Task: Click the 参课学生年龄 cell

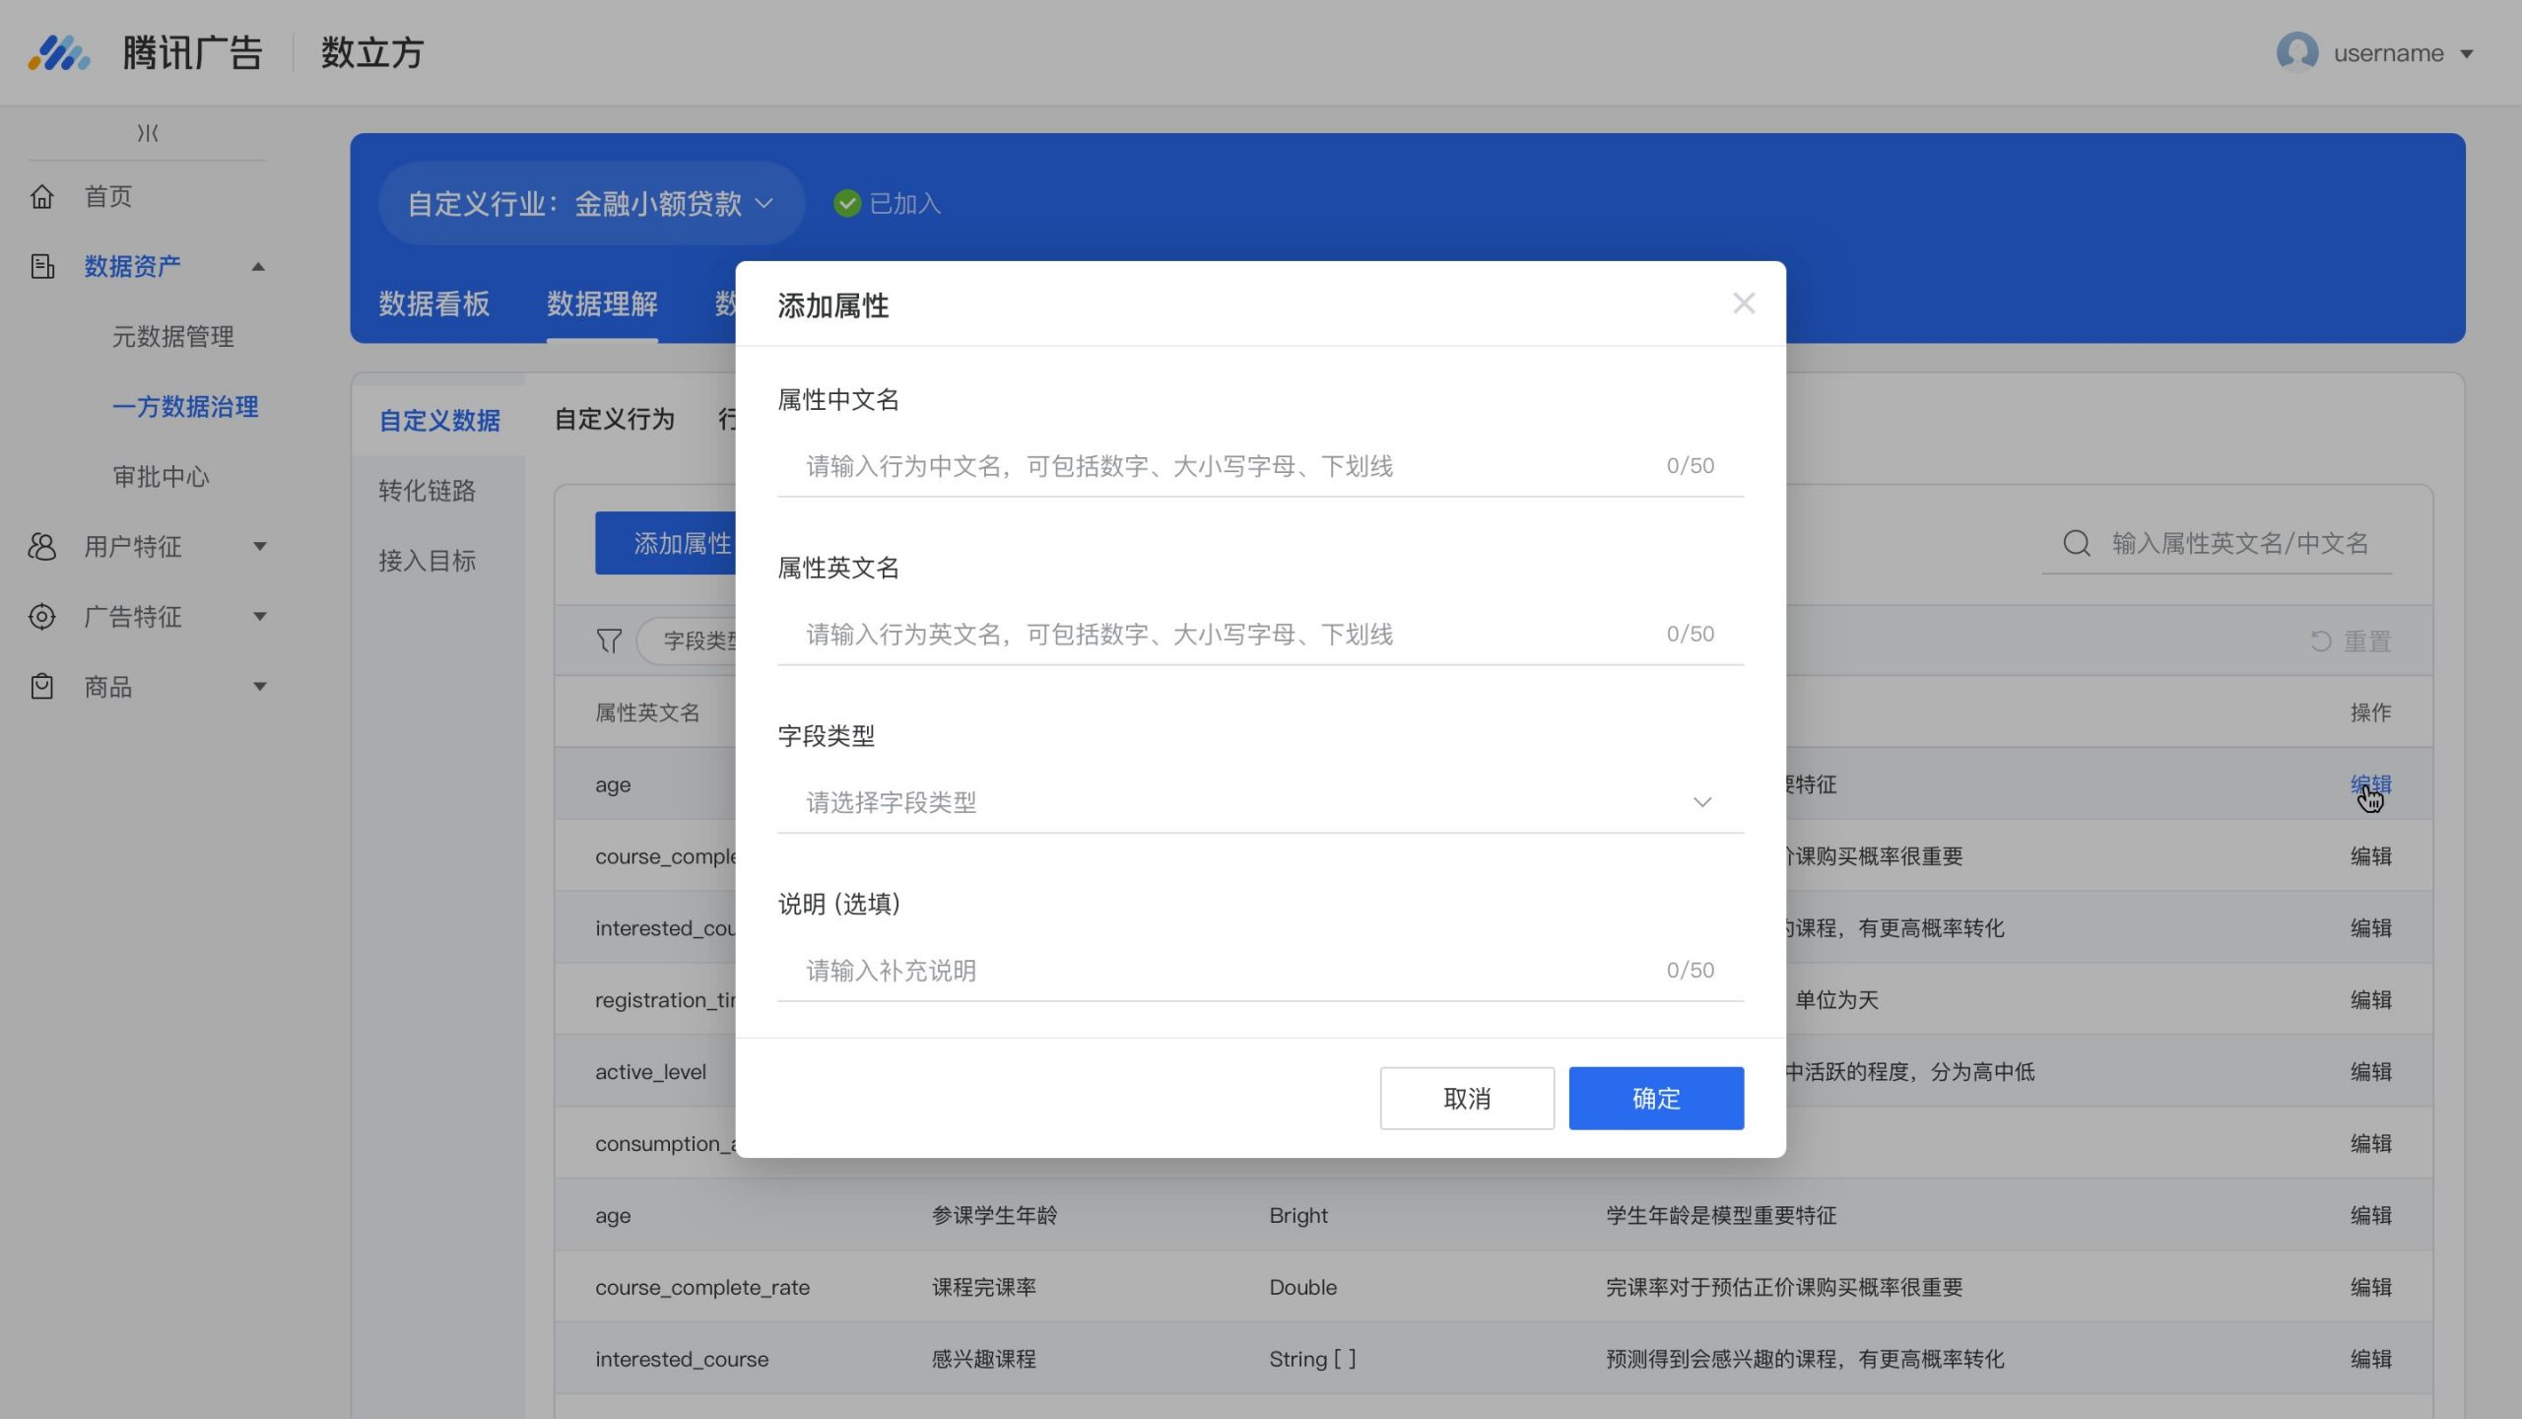Action: coord(994,1215)
